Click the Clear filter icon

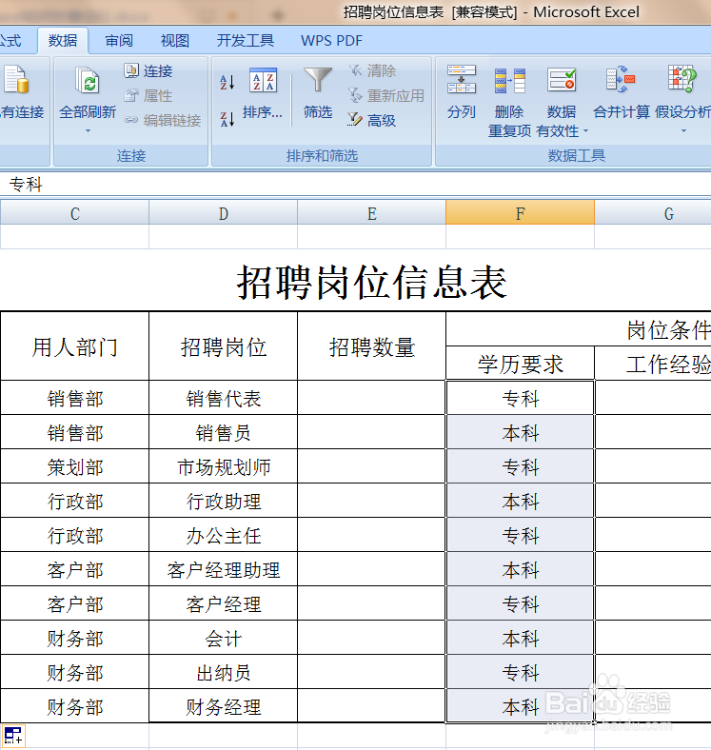pyautogui.click(x=356, y=70)
